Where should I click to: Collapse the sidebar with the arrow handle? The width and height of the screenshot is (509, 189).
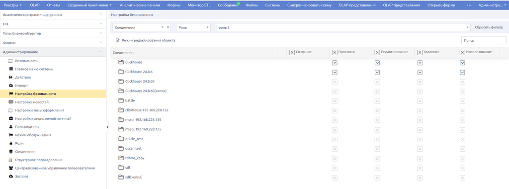point(107,127)
